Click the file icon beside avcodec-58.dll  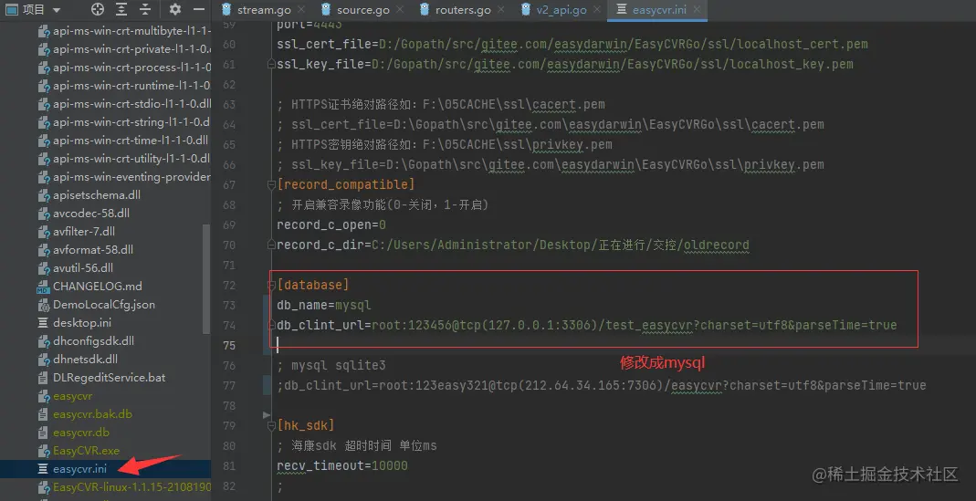click(43, 214)
